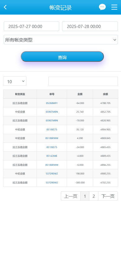Select the 25.740 amount cell
This screenshot has height=262, width=121.
tap(80, 112)
